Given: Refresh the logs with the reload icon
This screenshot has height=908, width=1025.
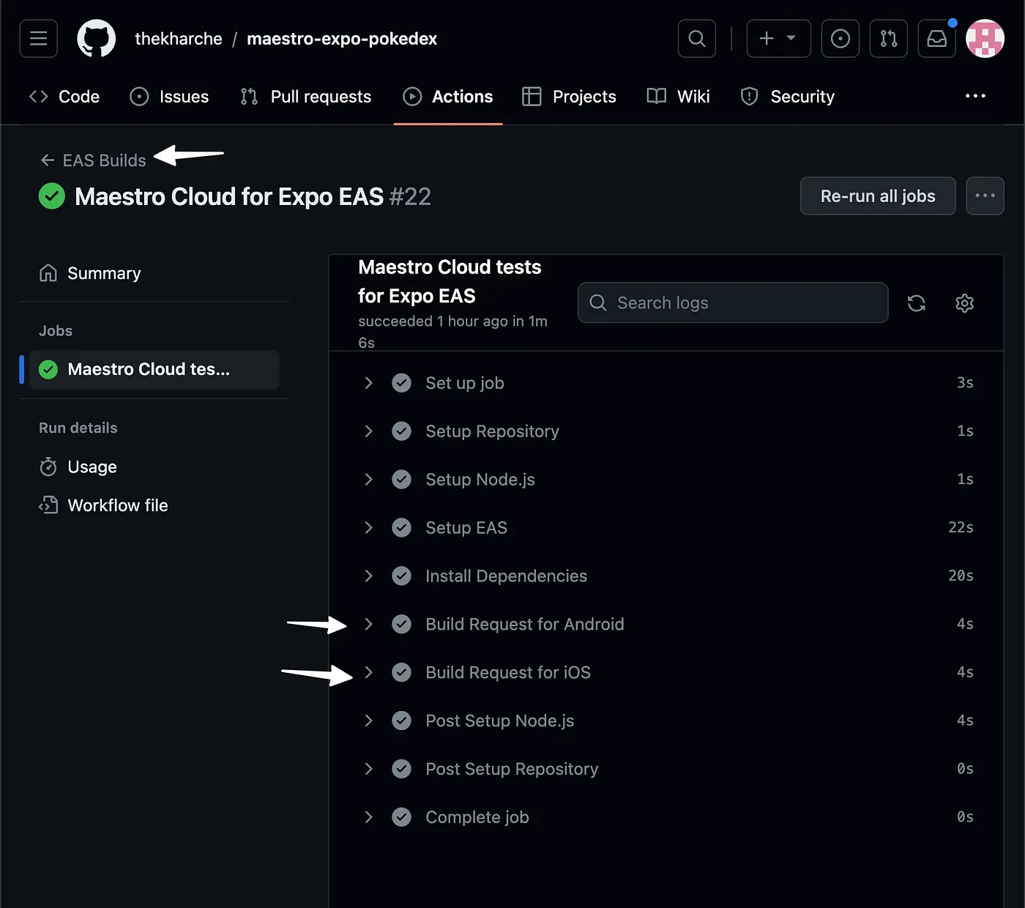Looking at the screenshot, I should 916,303.
